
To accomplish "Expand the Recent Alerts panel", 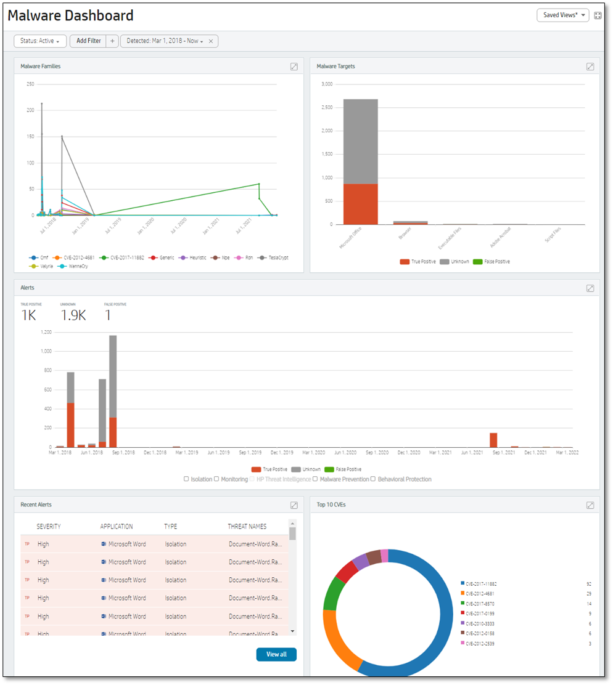I will pyautogui.click(x=294, y=505).
